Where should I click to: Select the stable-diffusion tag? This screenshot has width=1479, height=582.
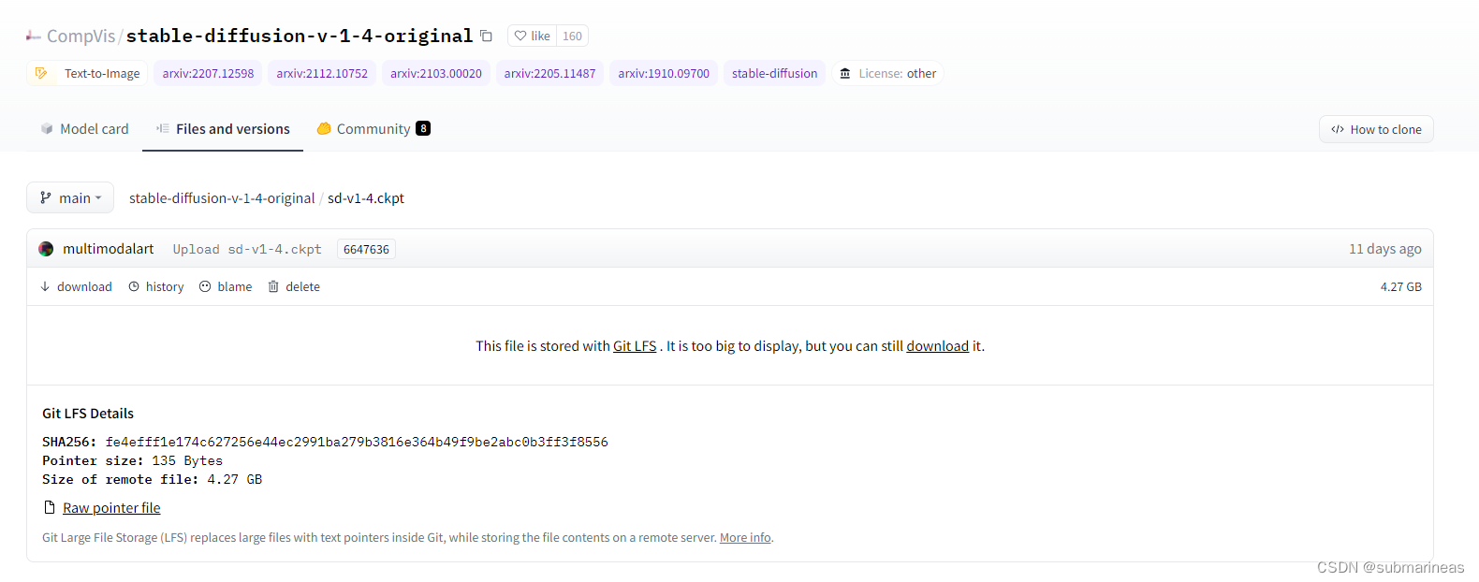click(x=774, y=73)
